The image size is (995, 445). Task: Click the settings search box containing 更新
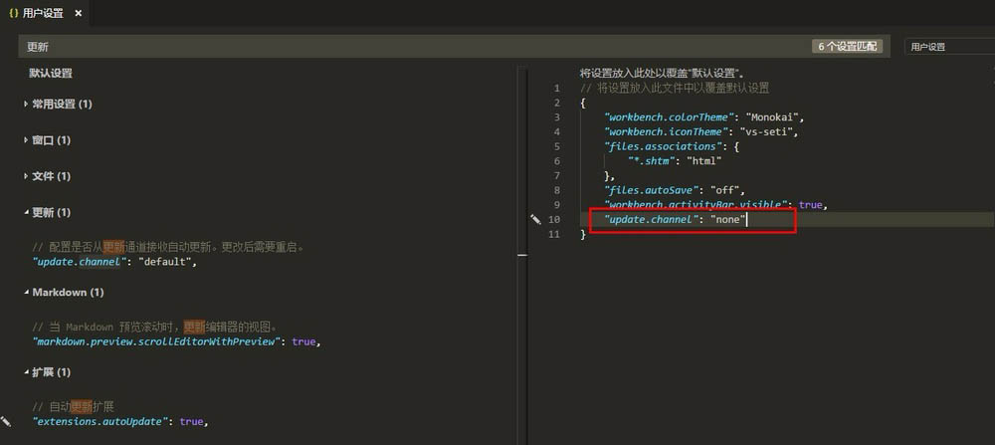tap(398, 46)
